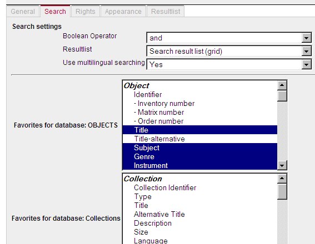Select Identifier in the Object list

point(199,94)
